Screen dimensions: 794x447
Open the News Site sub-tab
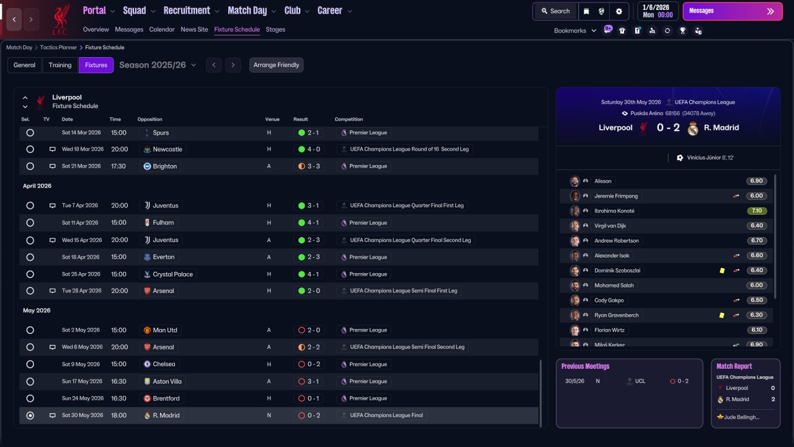pos(194,30)
